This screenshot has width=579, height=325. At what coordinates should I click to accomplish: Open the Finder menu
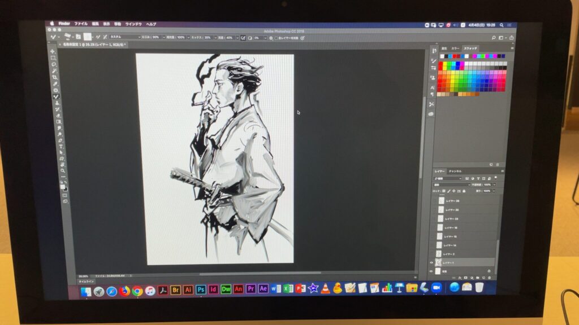coord(64,23)
